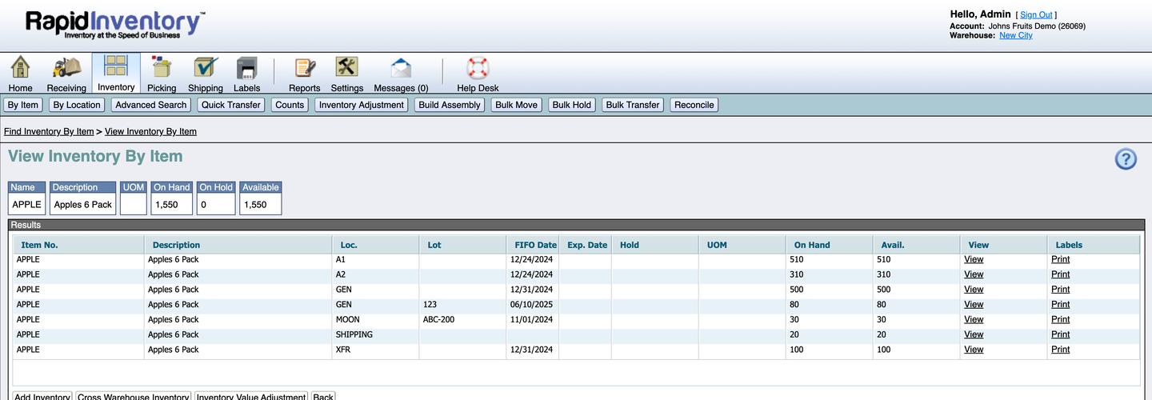Viewport: 1152px width, 400px height.
Task: Open the Home icon in toolbar
Action: (20, 69)
